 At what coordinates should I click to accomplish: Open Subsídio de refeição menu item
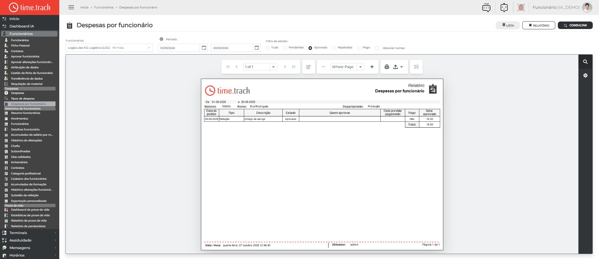tap(25, 195)
